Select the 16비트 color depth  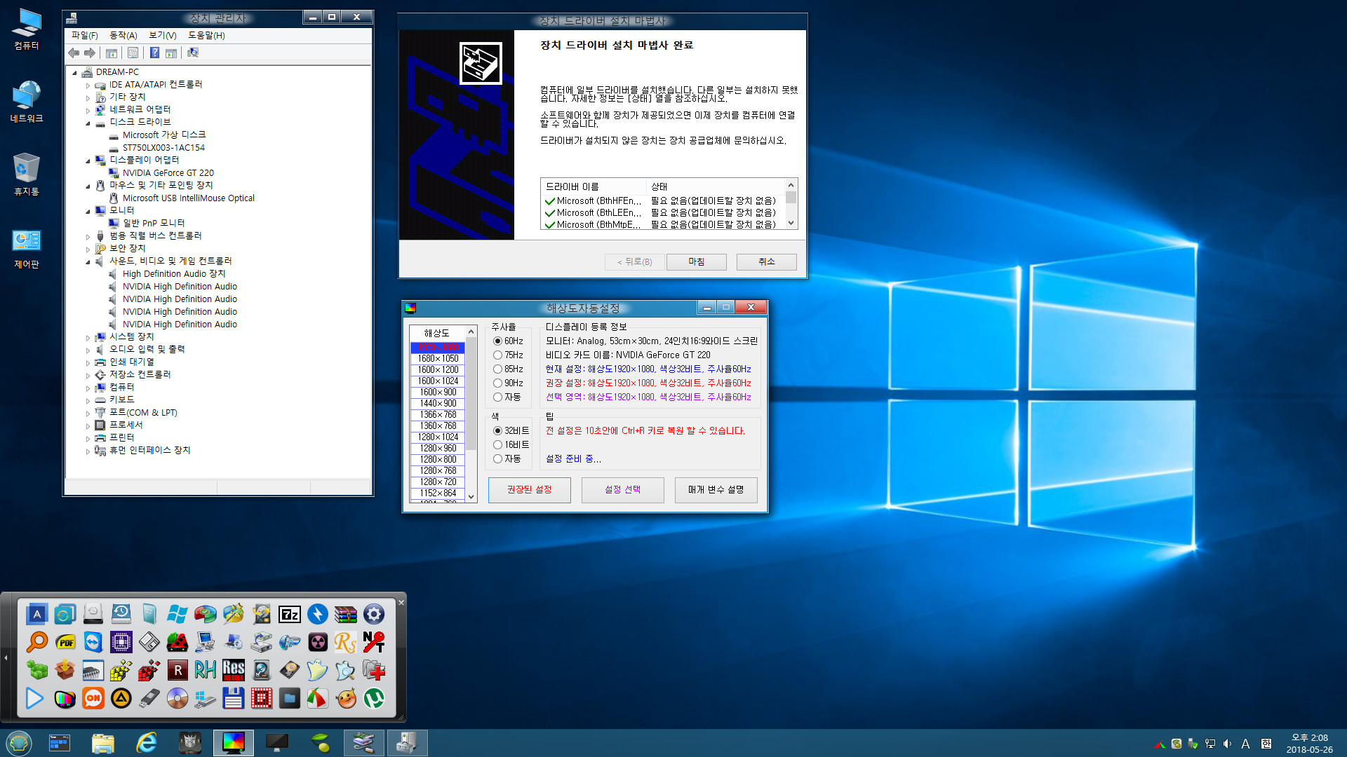511,445
